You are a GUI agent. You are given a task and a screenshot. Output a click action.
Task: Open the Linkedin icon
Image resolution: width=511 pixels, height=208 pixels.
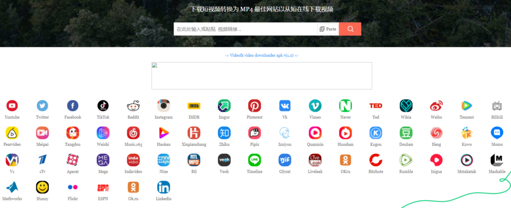pos(164,187)
